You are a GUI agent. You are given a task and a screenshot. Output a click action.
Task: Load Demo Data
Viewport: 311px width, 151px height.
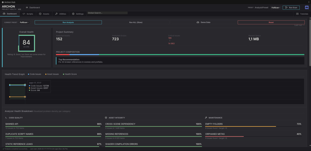(x=203, y=22)
